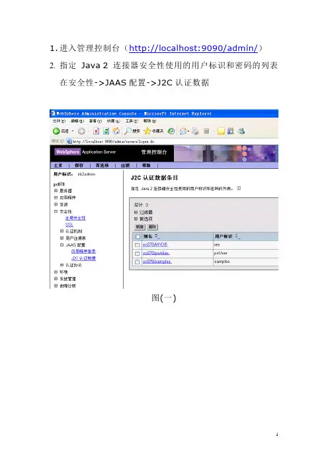Click the IE Refresh icon
This screenshot has width=328, height=465.
106,130
